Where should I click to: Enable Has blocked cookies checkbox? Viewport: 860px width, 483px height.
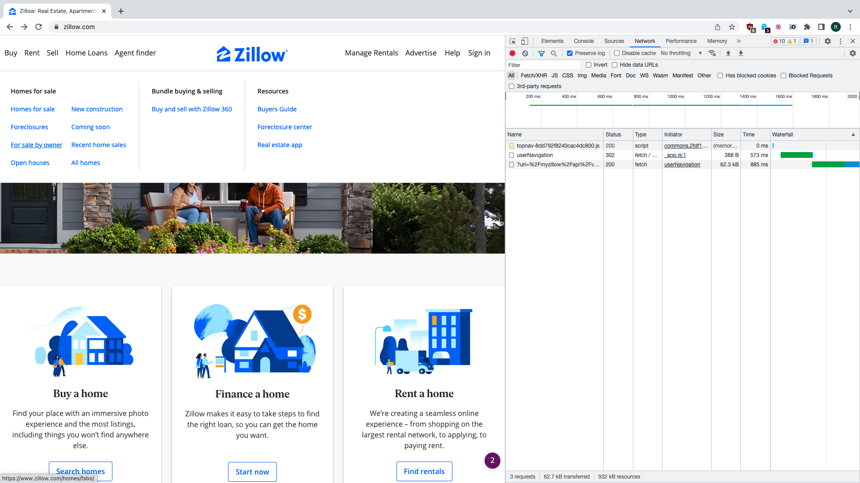click(x=720, y=76)
